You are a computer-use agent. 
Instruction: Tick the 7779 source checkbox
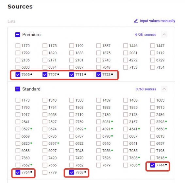45,172
